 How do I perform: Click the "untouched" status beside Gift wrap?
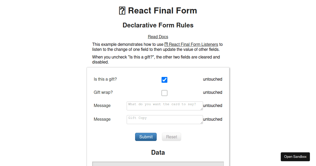[x=213, y=92]
